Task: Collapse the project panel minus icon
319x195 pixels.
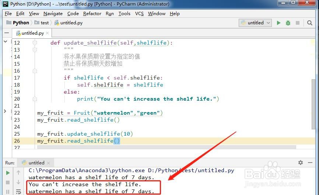Action: click(x=7, y=33)
